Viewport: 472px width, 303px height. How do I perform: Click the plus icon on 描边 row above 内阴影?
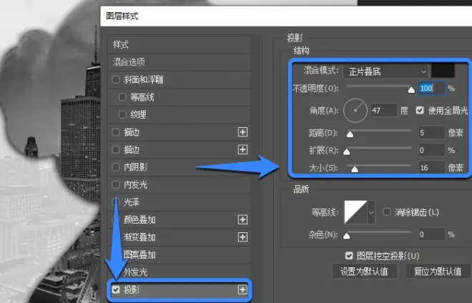pyautogui.click(x=242, y=149)
